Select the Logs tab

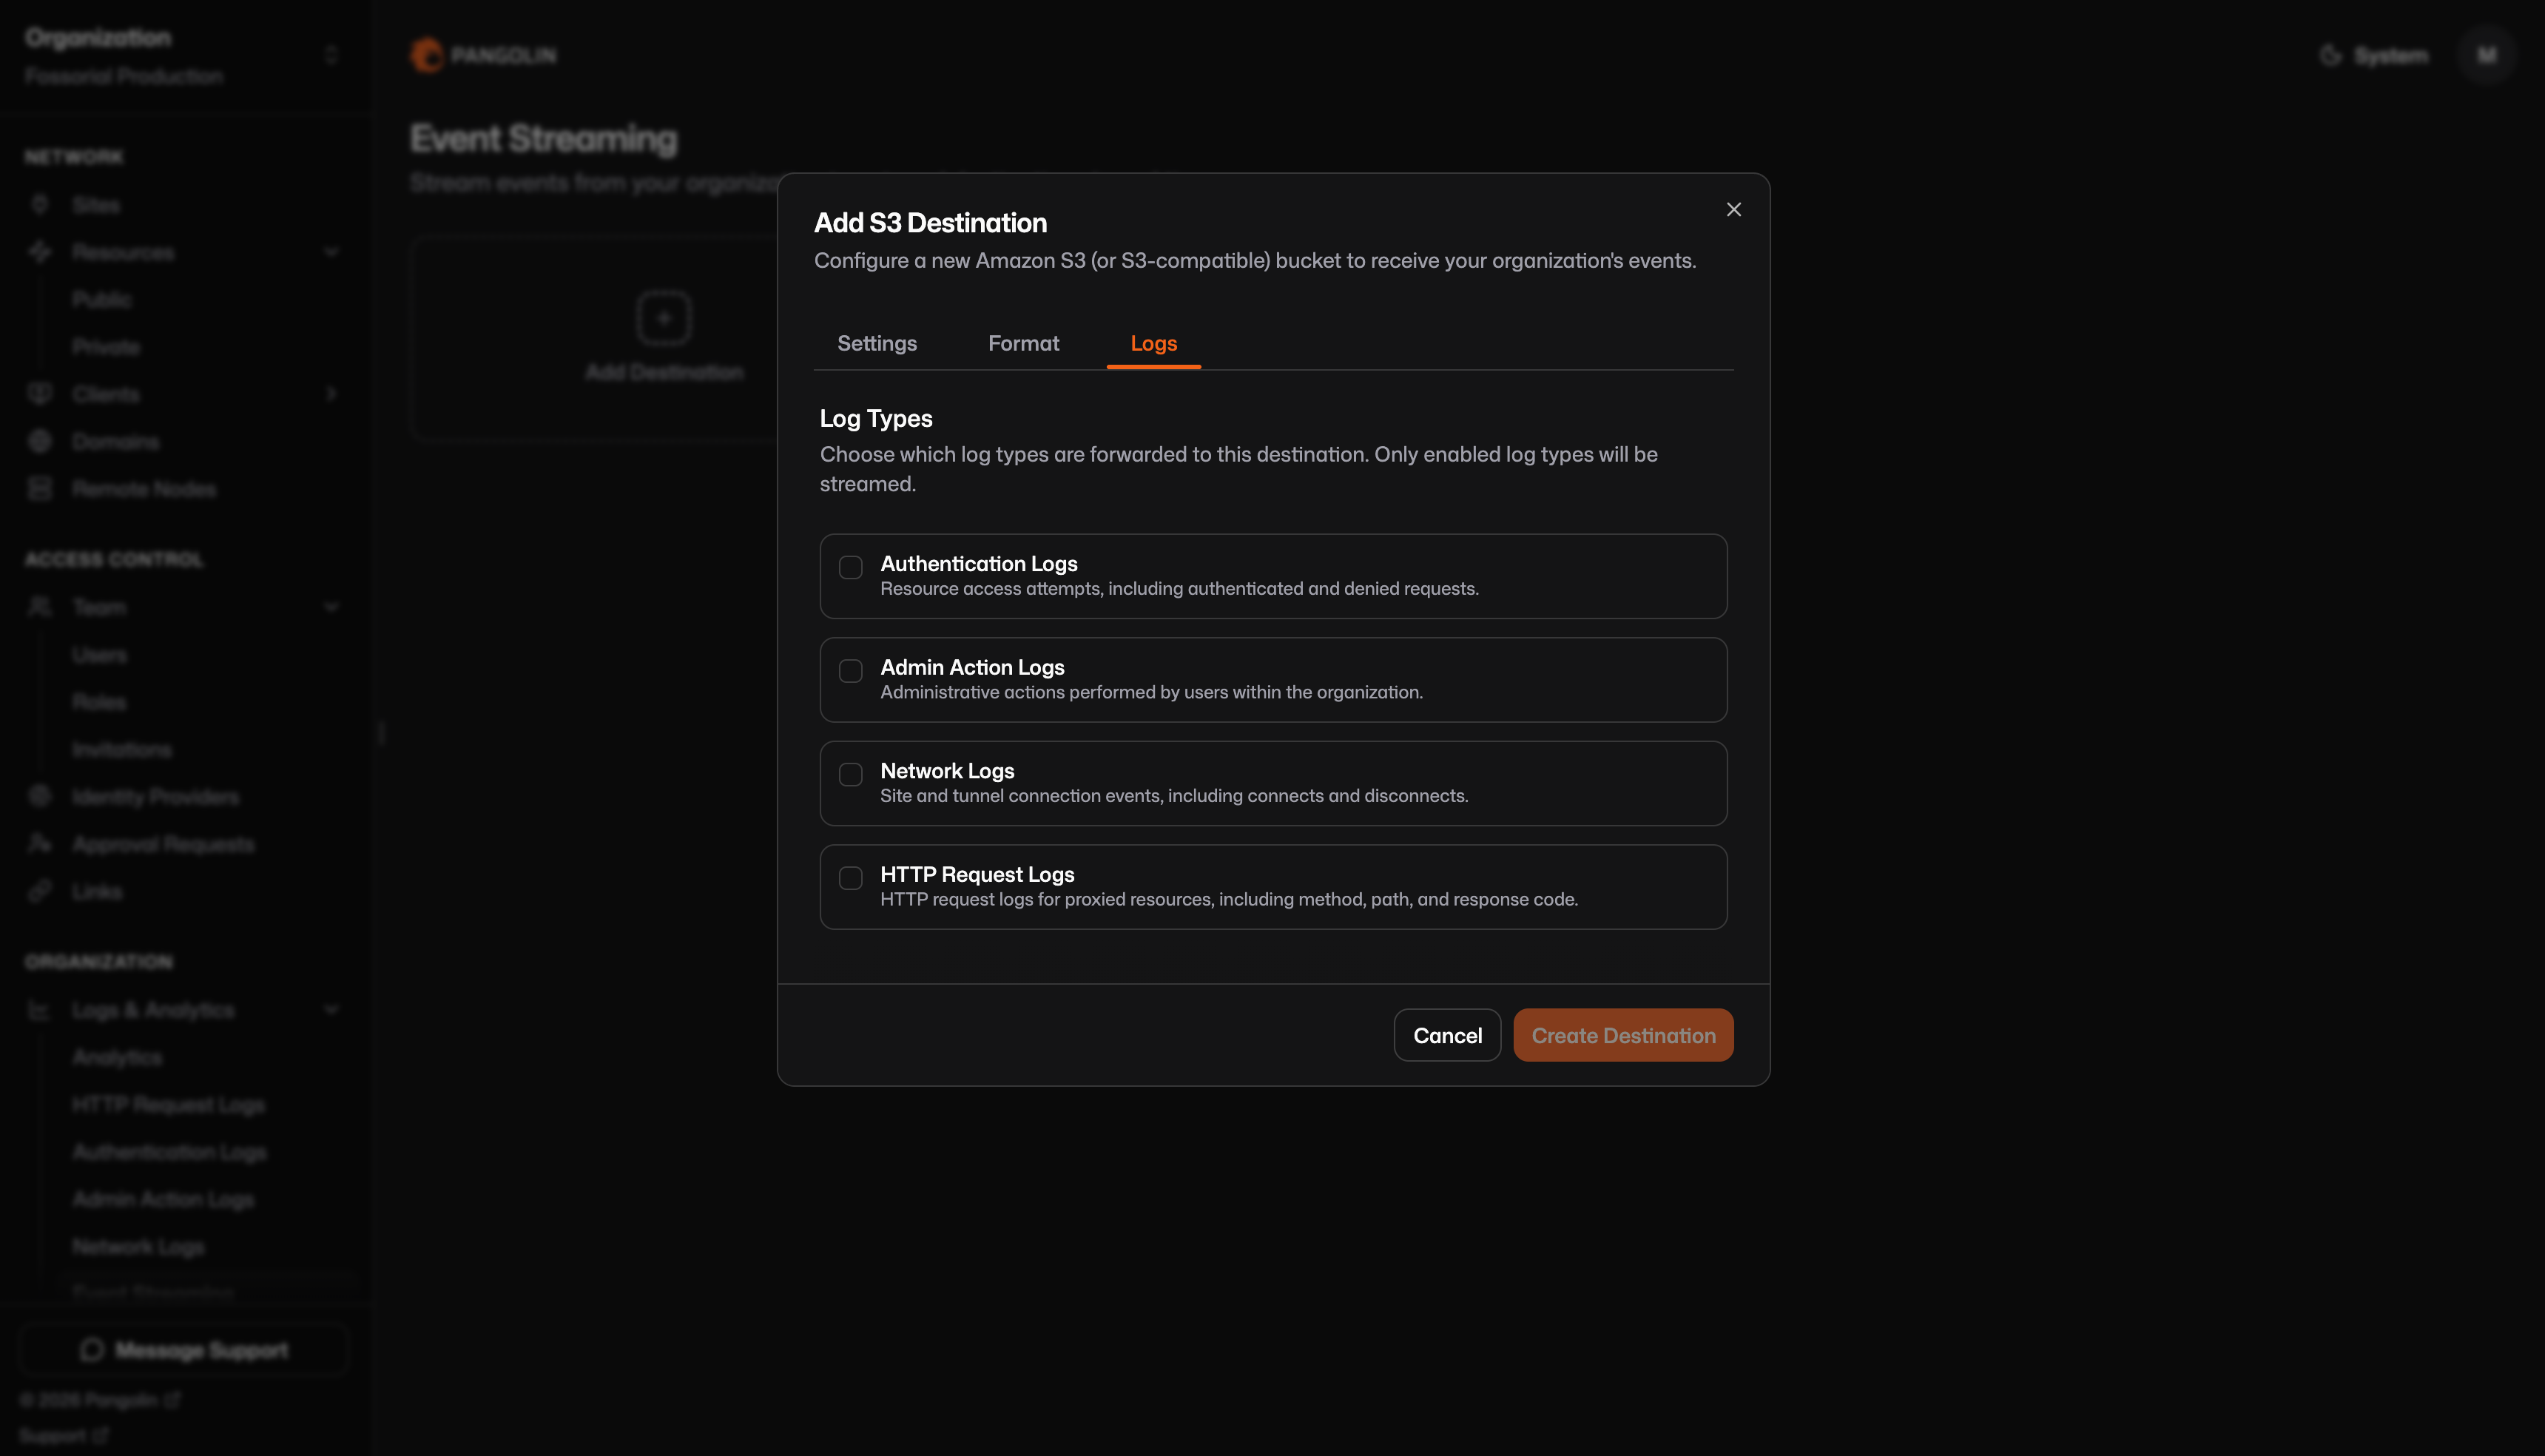point(1153,343)
